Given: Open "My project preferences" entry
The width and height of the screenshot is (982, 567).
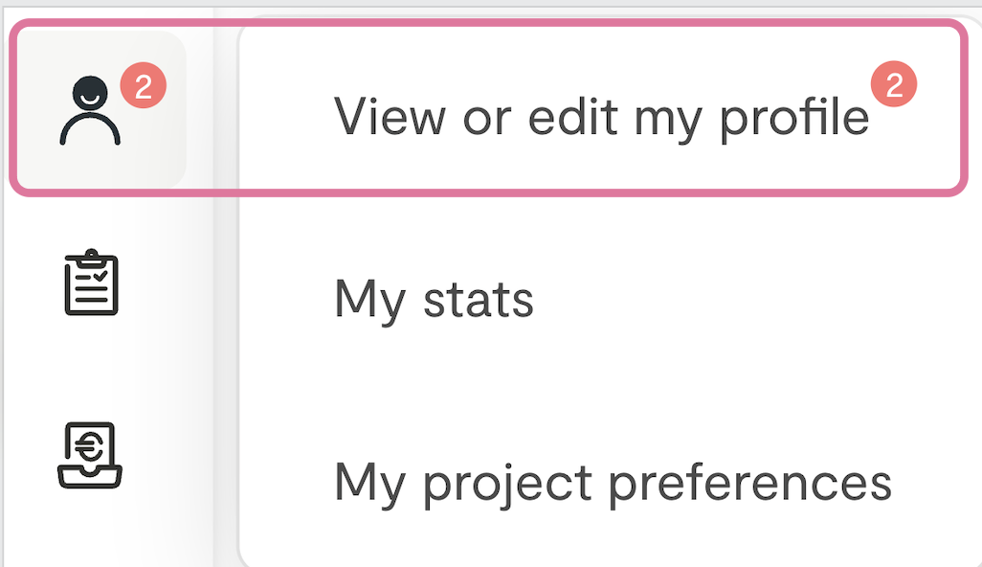Looking at the screenshot, I should (613, 482).
